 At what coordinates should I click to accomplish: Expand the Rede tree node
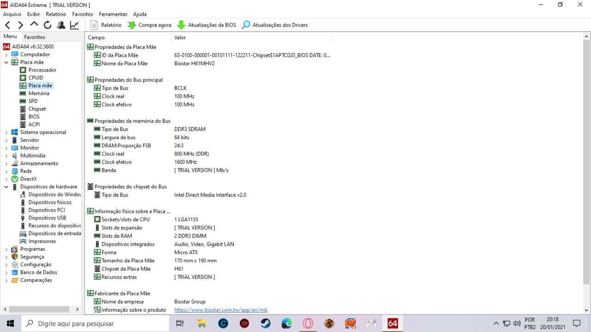[x=6, y=171]
